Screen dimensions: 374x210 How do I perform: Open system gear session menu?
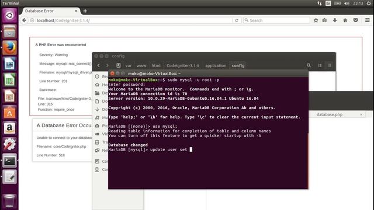[x=369, y=3]
